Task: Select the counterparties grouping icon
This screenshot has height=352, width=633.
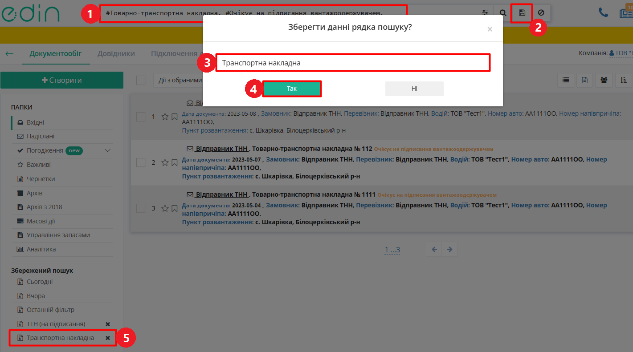Action: pyautogui.click(x=604, y=80)
